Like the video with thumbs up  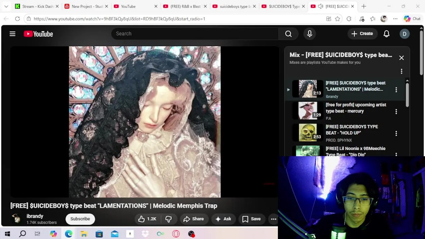147,219
